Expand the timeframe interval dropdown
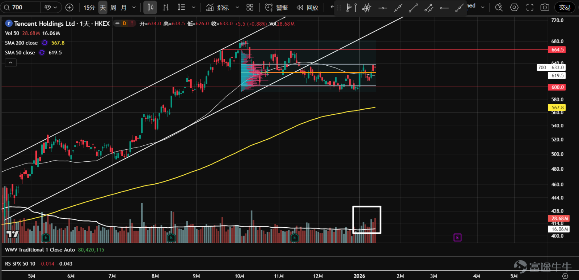579x280 pixels. coord(134,7)
